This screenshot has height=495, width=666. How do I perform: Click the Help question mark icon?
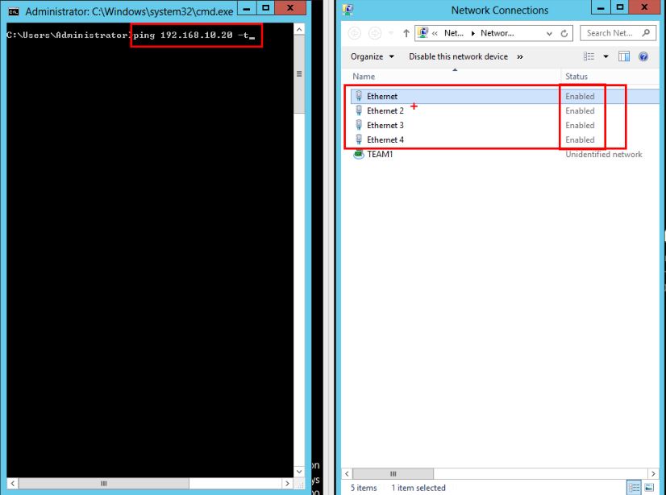click(643, 56)
